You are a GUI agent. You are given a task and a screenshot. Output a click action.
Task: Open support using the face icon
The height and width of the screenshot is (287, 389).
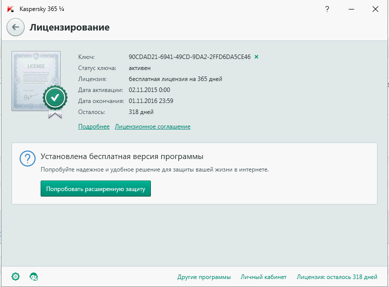click(x=34, y=276)
